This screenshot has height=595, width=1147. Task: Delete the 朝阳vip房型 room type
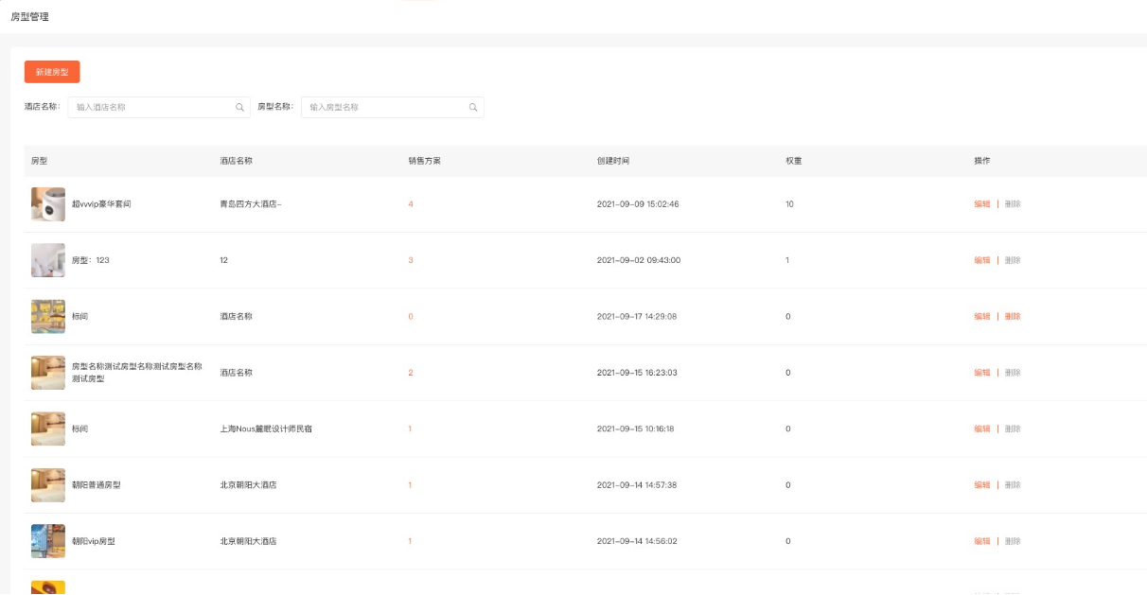coord(1013,541)
